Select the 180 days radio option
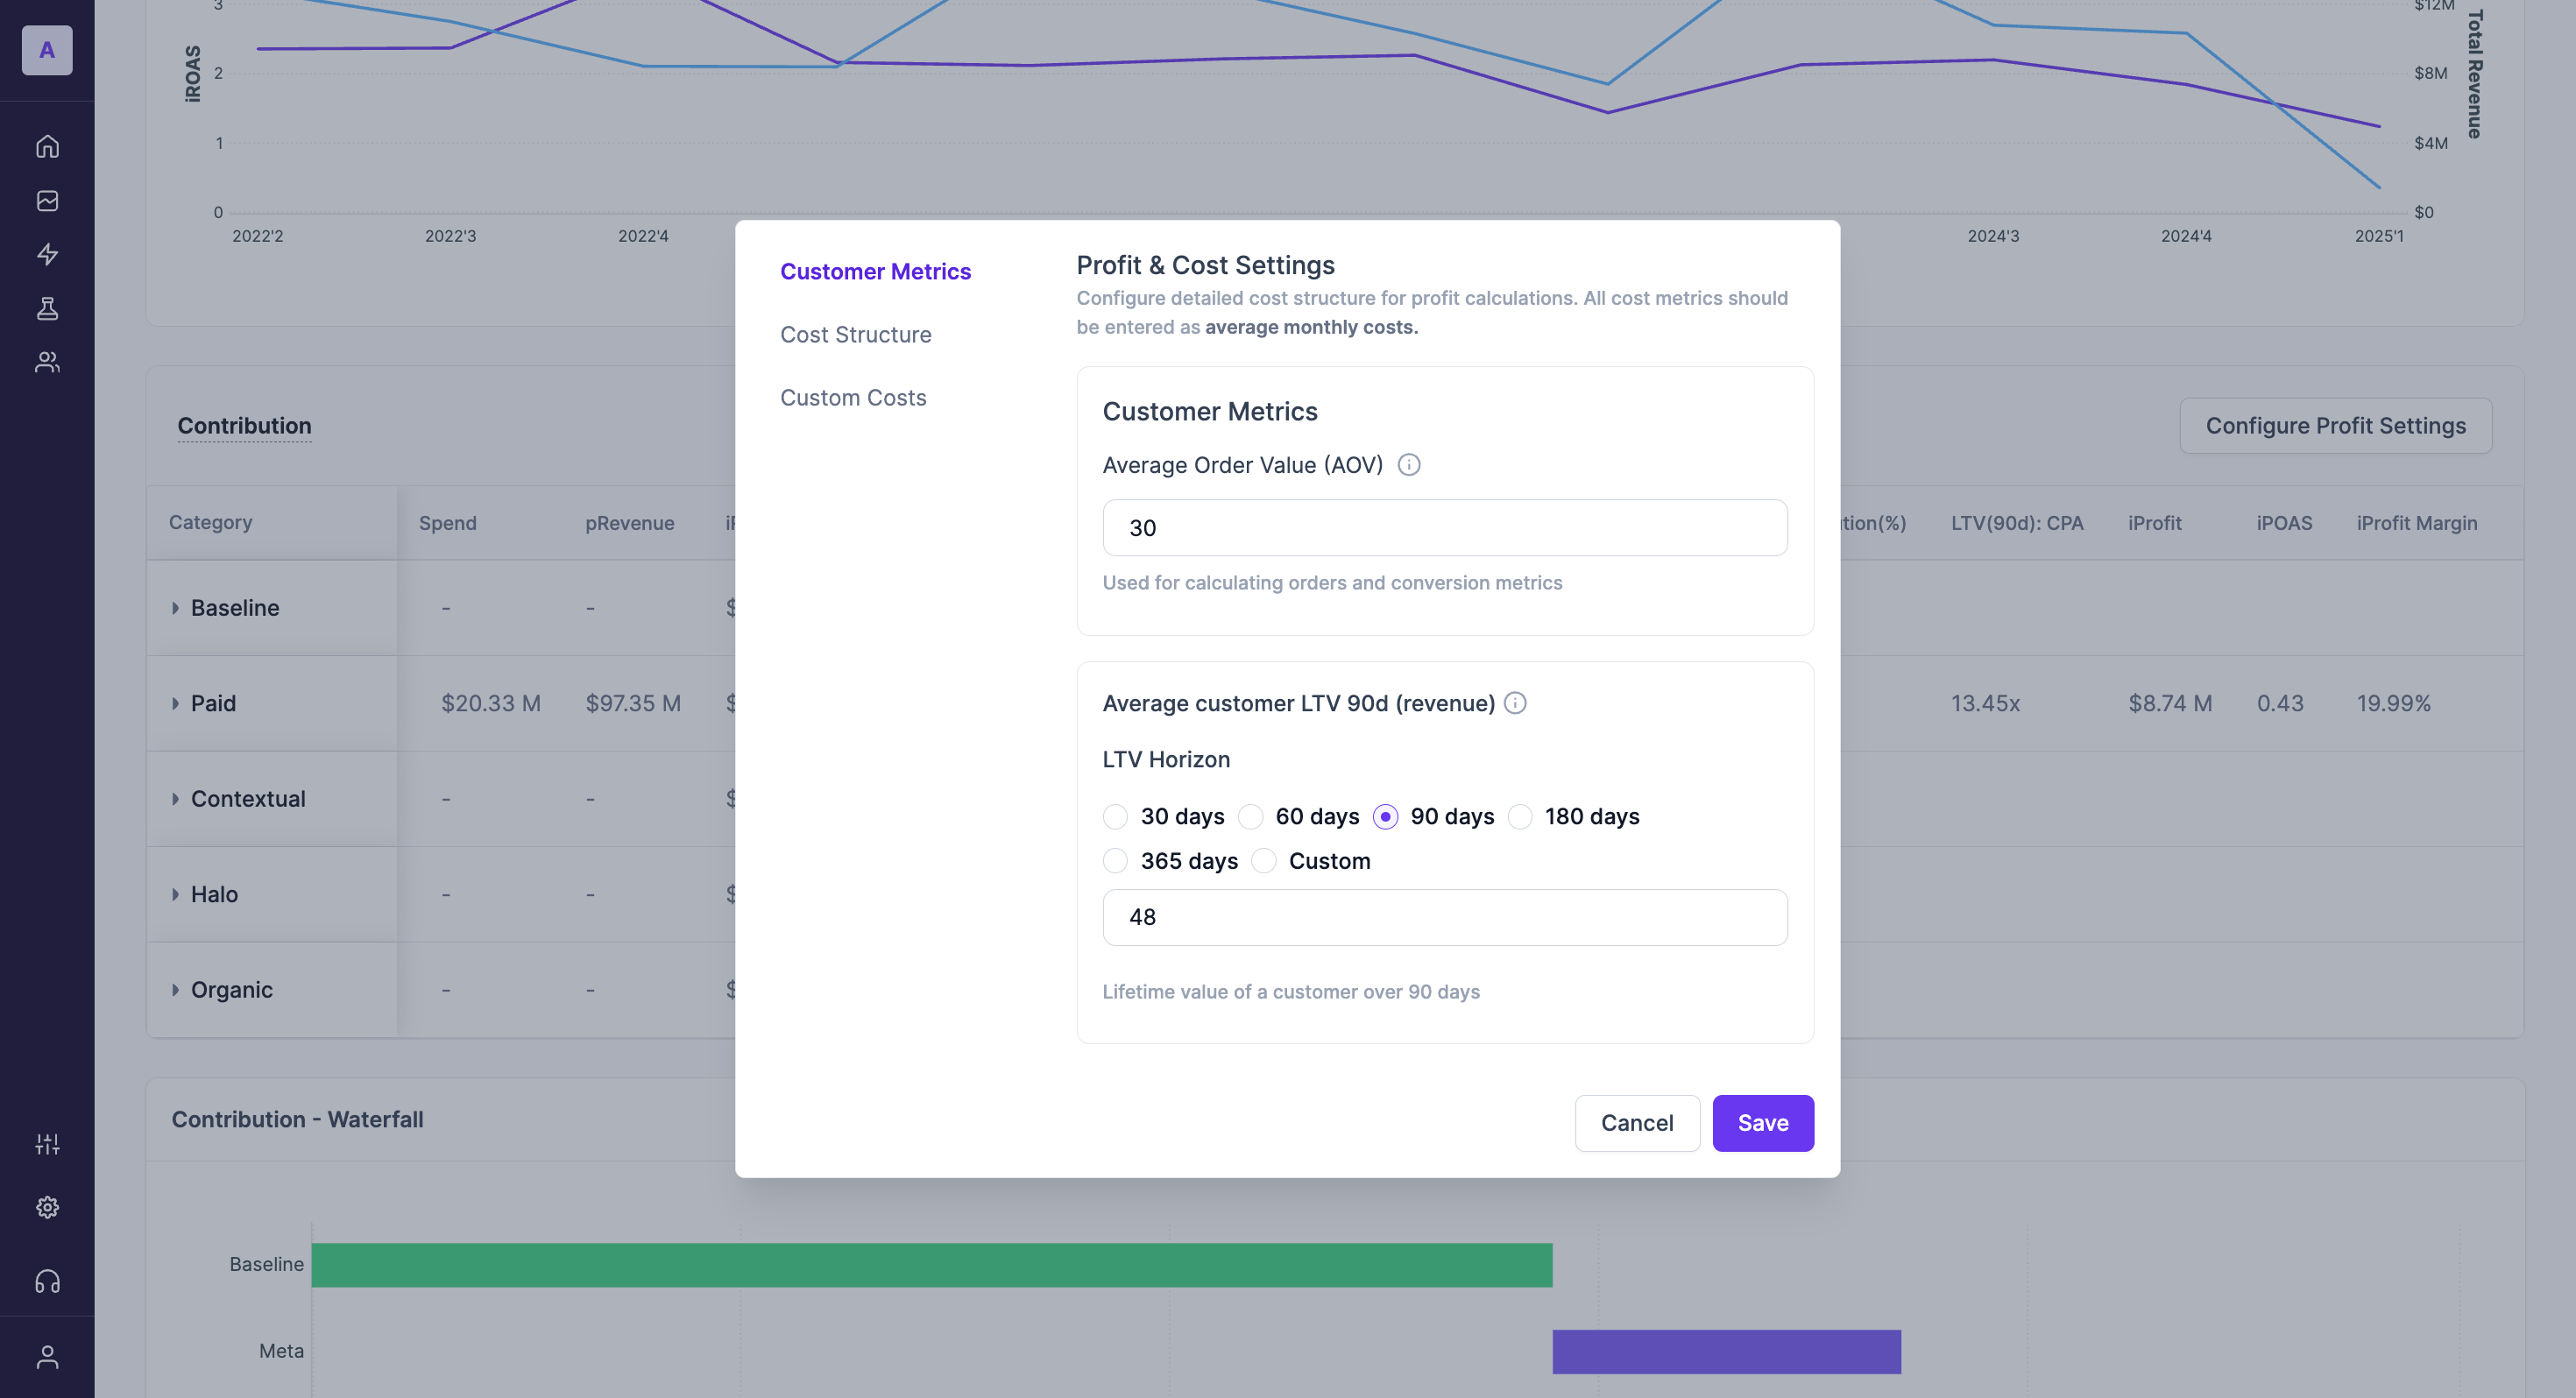Viewport: 2576px width, 1398px height. tap(1519, 817)
